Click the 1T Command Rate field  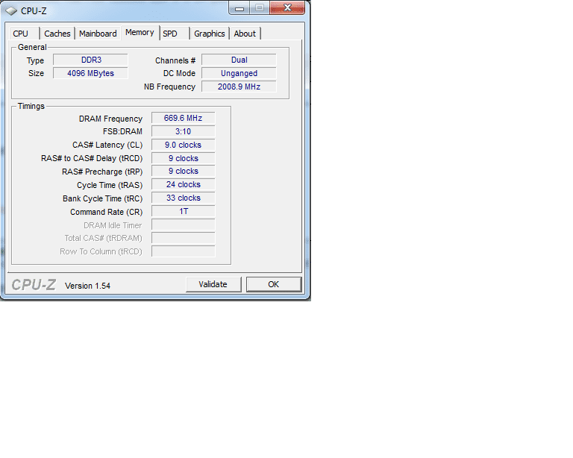click(184, 211)
